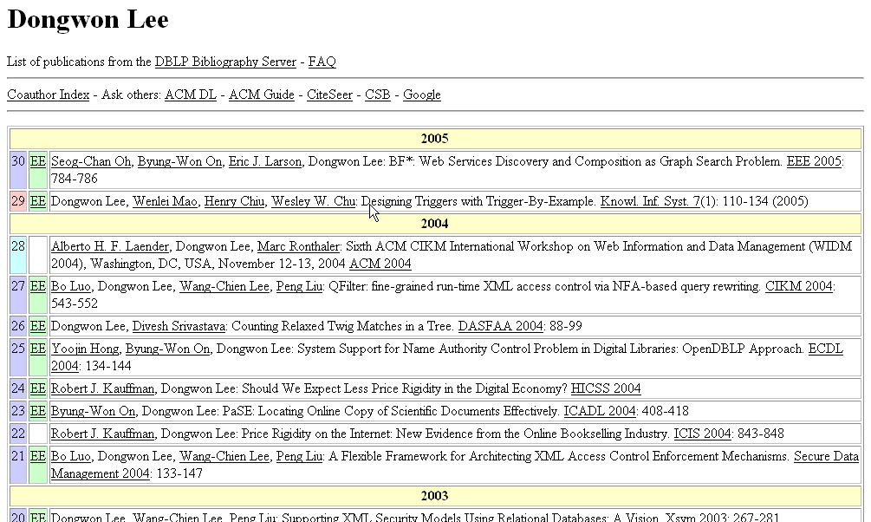Open EE link for publication 27
Image resolution: width=871 pixels, height=522 pixels.
tap(37, 286)
